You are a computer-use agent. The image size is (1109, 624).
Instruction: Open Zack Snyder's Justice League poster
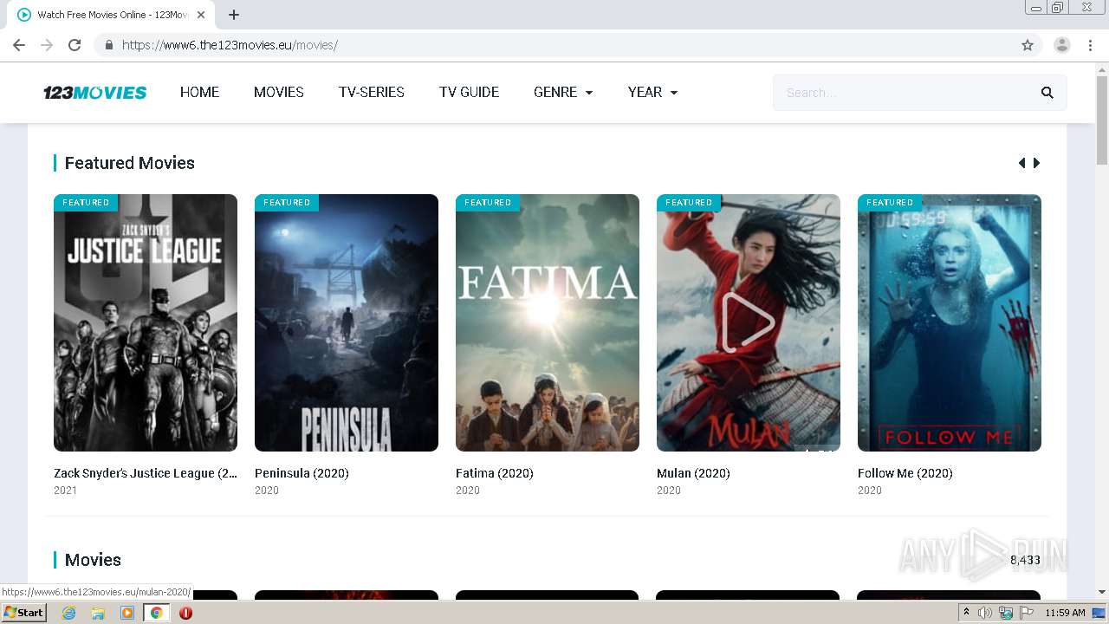146,322
